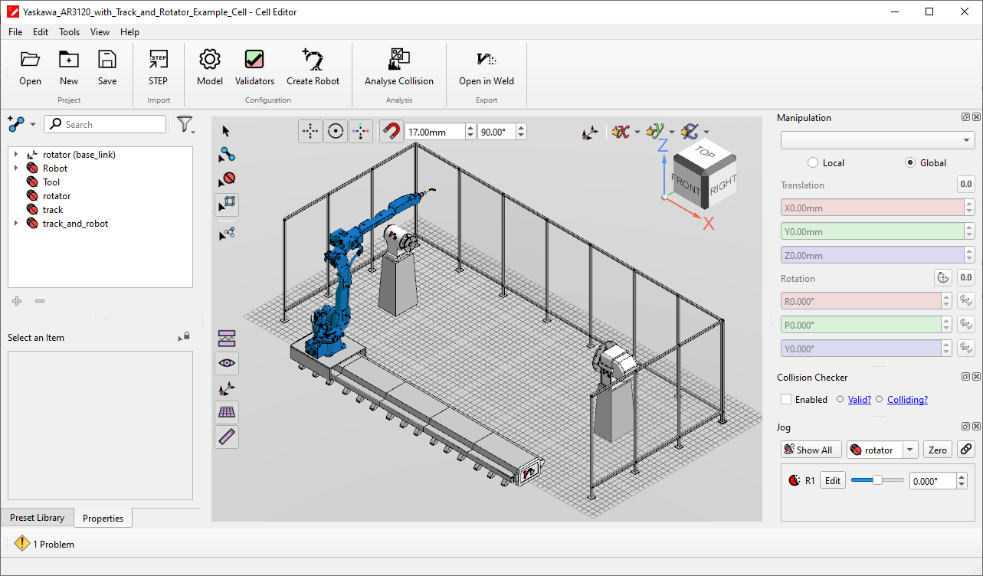983x576 pixels.
Task: Click the 1 Problem status indicator
Action: point(44,544)
